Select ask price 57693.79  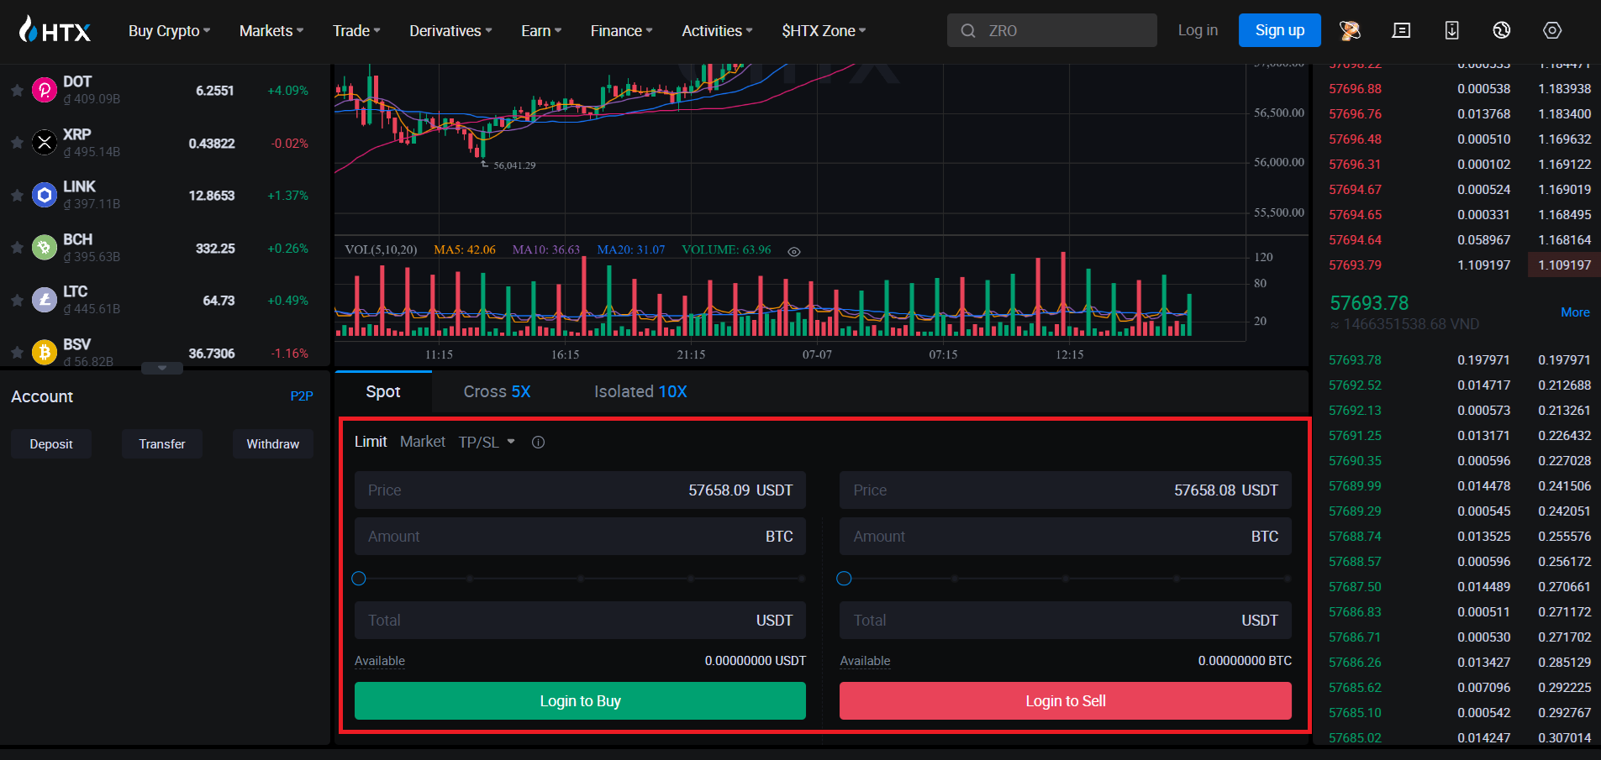pyautogui.click(x=1355, y=265)
